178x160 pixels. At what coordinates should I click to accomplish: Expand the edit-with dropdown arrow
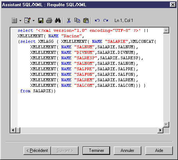[x=33, y=21]
